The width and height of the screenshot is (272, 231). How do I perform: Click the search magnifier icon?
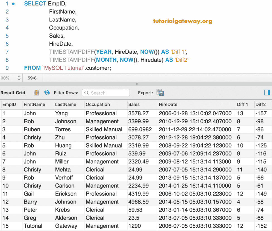(86, 93)
